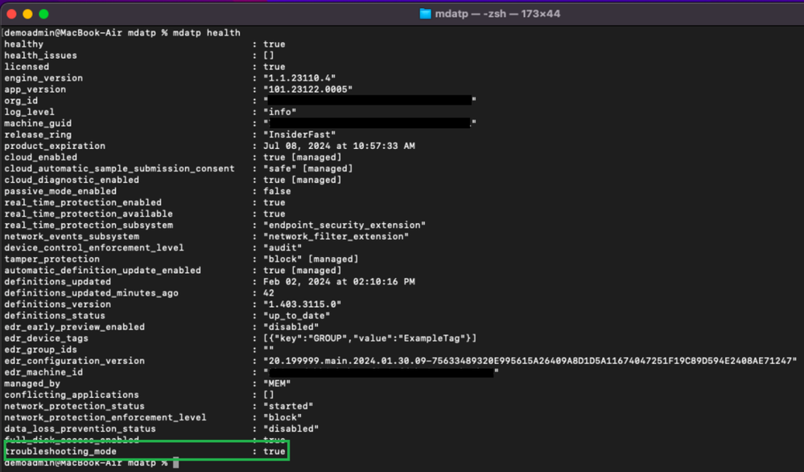Click the expiration date 'Jul 08, 2024 at 10:57:33 AM'
This screenshot has height=472, width=804.
click(339, 146)
